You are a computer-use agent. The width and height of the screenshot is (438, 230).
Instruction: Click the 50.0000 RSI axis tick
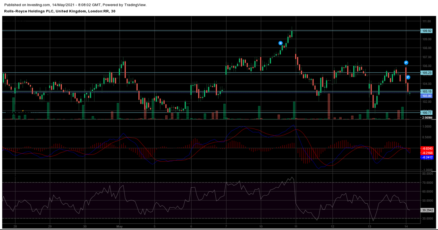(x=428, y=200)
